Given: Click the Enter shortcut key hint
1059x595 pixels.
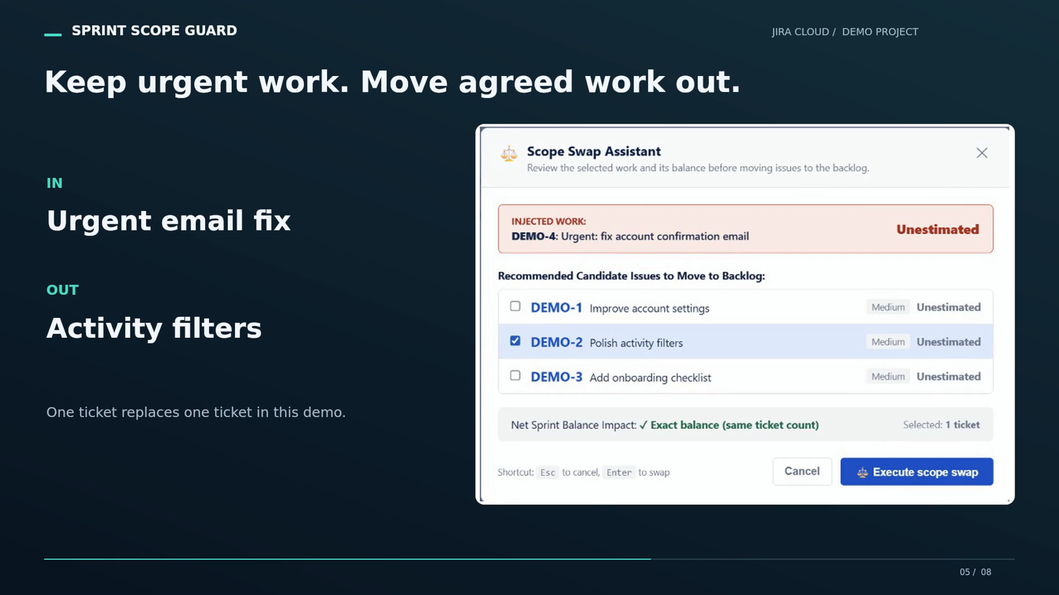Looking at the screenshot, I should click(x=619, y=472).
